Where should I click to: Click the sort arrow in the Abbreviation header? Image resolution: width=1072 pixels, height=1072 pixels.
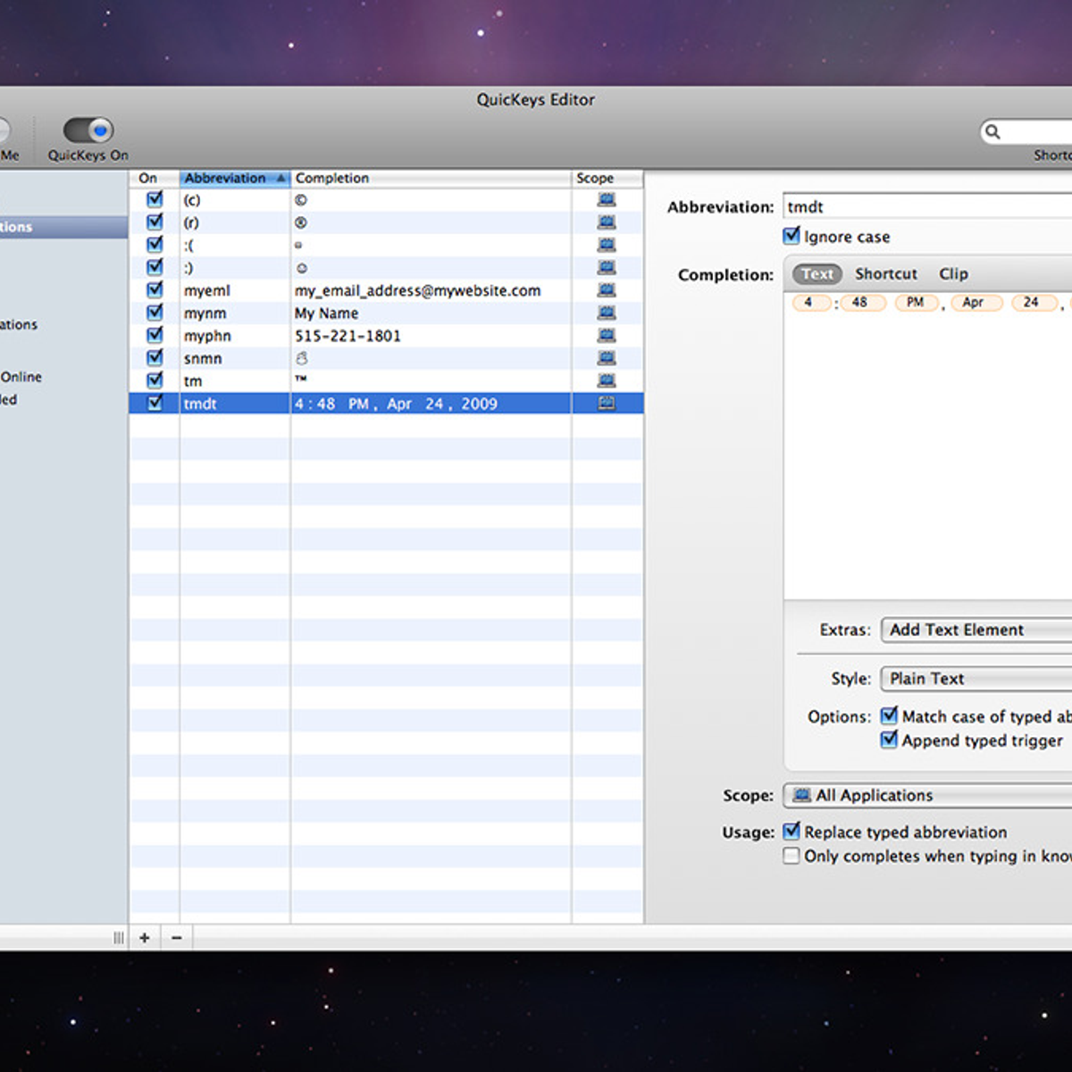[x=281, y=178]
